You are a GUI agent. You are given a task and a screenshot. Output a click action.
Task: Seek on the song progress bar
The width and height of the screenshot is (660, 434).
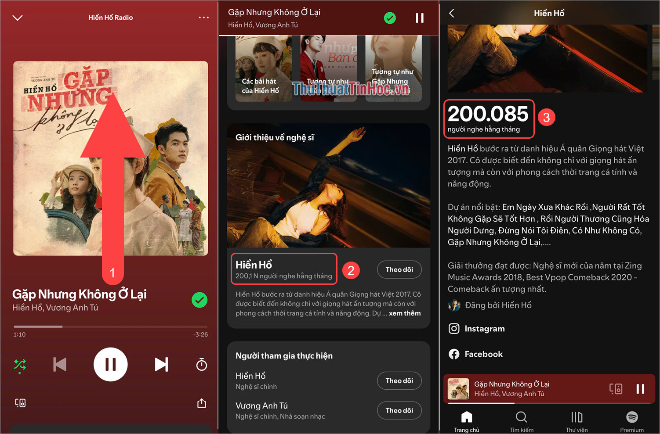(111, 326)
